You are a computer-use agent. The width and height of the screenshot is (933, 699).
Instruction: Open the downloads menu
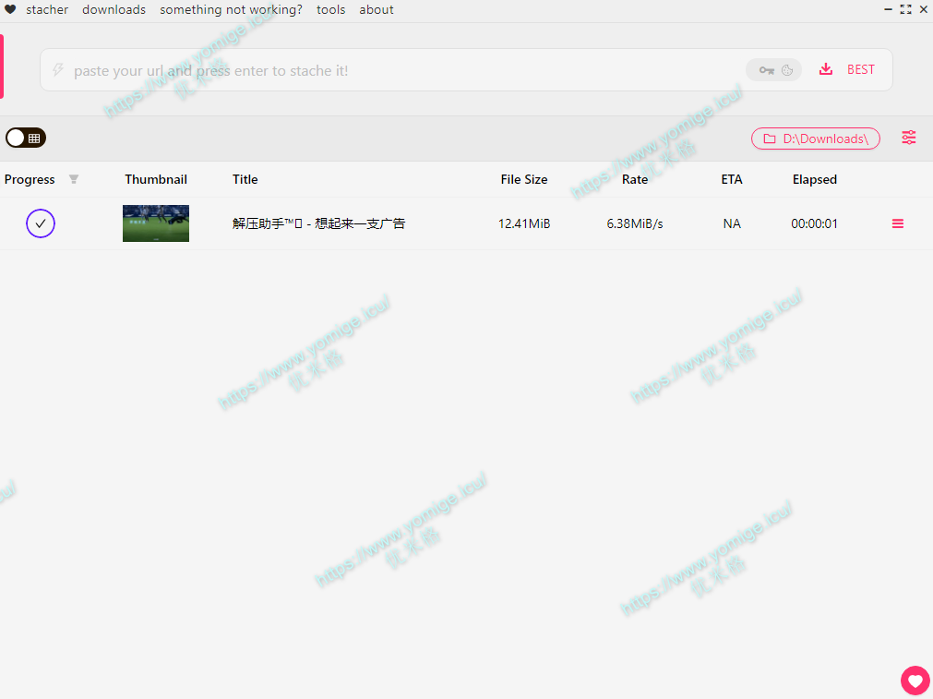click(x=114, y=9)
